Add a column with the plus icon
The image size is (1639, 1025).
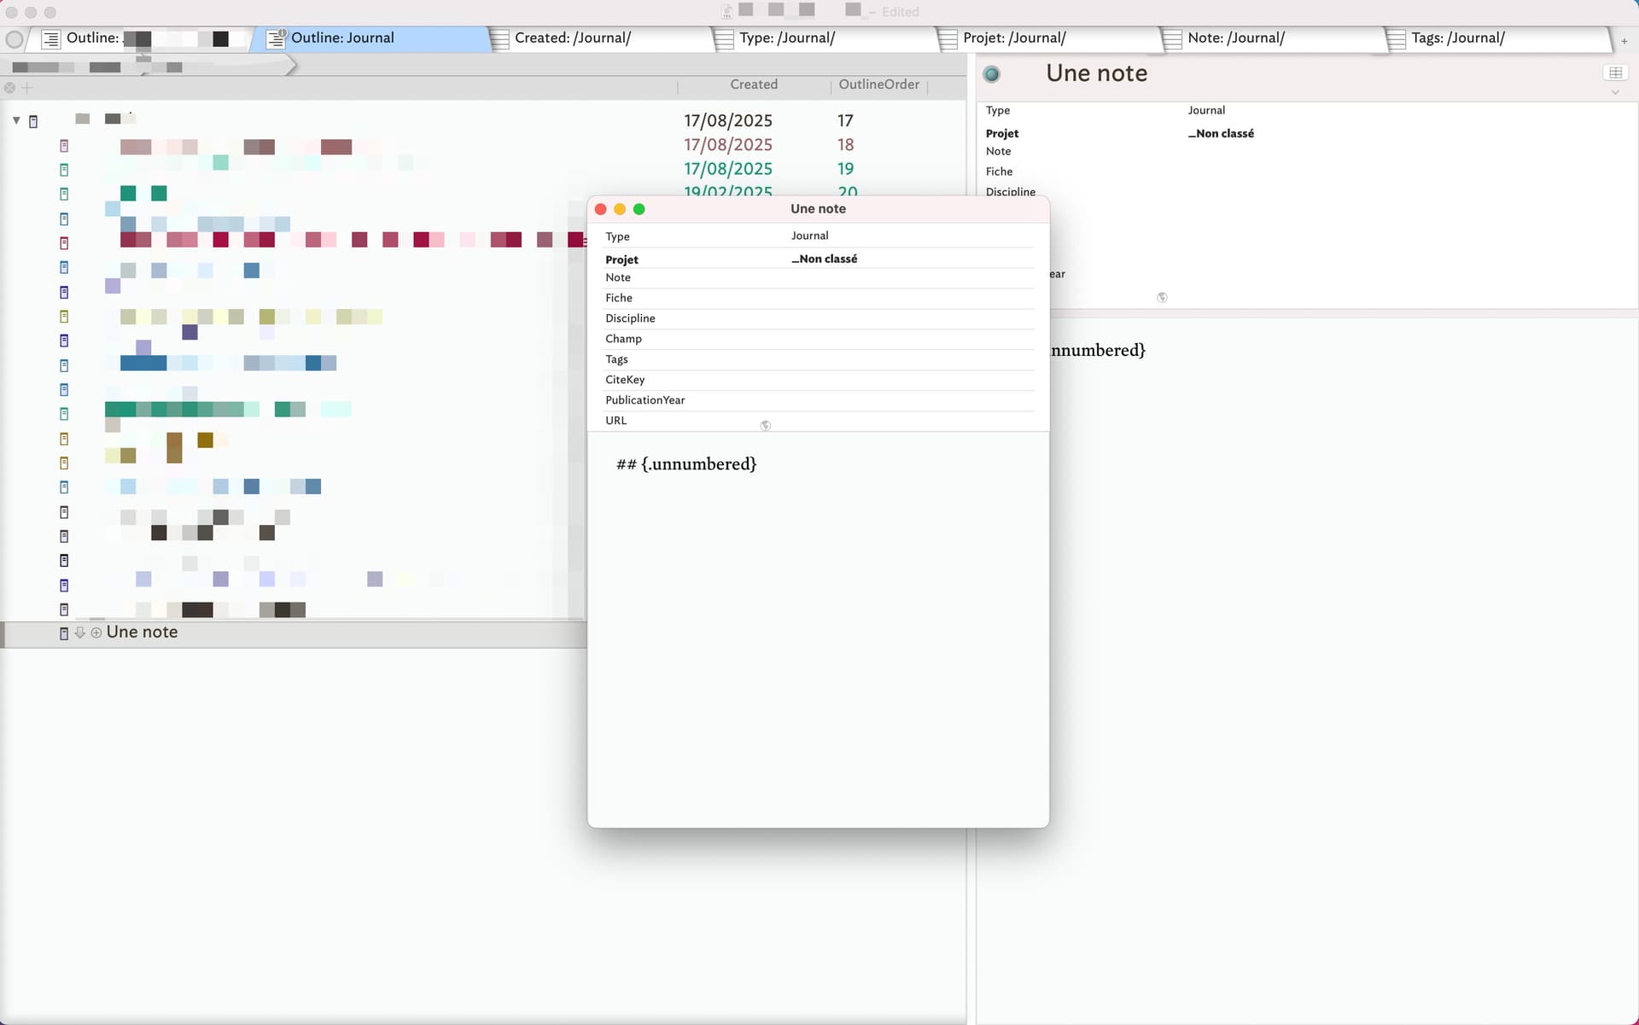[x=27, y=87]
